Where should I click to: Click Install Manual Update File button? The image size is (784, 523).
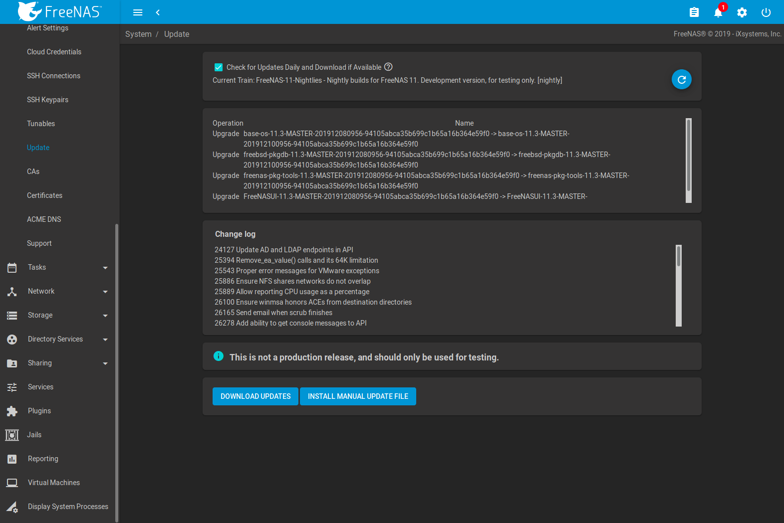[358, 396]
